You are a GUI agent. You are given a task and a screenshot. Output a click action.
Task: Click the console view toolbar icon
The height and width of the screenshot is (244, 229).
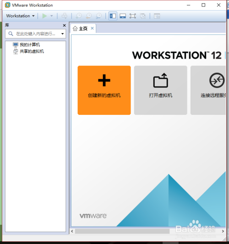click(x=157, y=16)
